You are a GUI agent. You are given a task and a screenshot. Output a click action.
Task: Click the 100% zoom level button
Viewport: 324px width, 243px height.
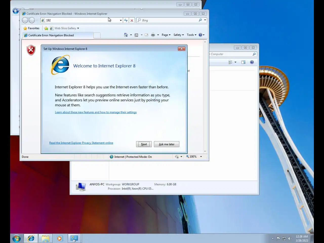(x=191, y=157)
